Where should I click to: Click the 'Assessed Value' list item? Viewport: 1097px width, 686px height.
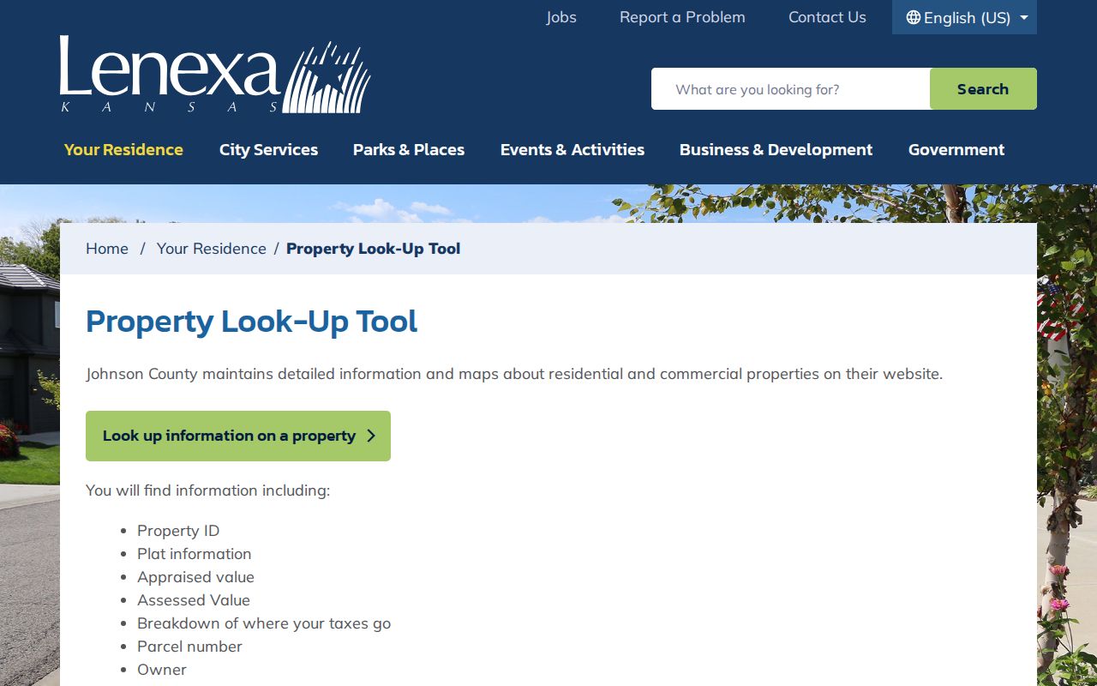click(x=194, y=600)
